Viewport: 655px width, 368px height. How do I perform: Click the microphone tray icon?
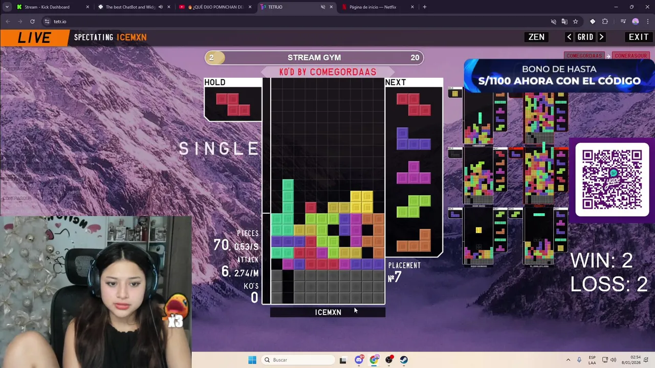point(579,360)
